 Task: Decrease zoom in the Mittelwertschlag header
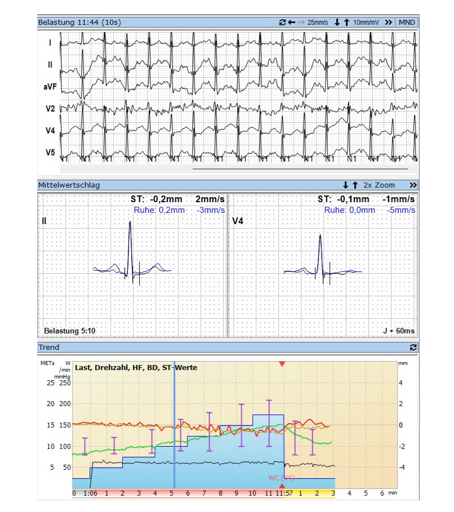coord(345,185)
